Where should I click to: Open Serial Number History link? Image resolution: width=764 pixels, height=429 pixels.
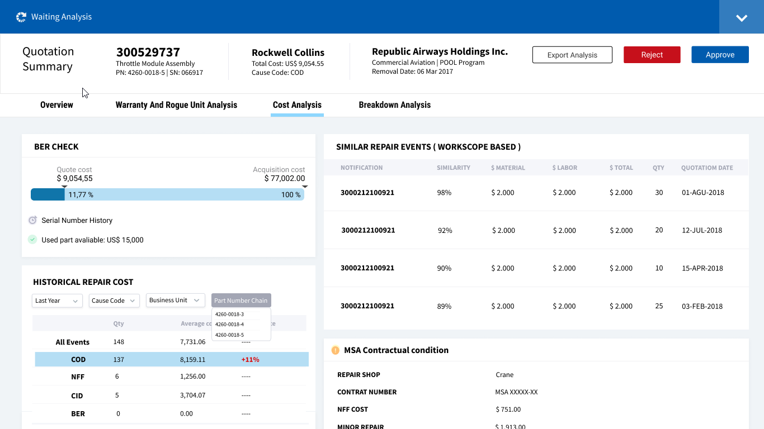[77, 221]
